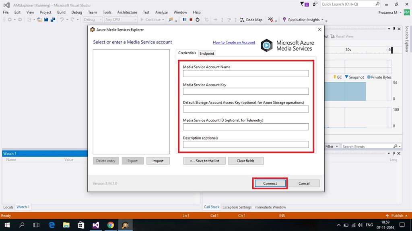Click the Search Events box
This screenshot has height=231, width=412.
[368, 147]
